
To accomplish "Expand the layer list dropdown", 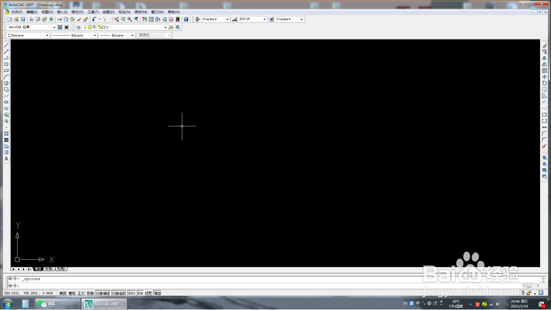I will point(165,27).
